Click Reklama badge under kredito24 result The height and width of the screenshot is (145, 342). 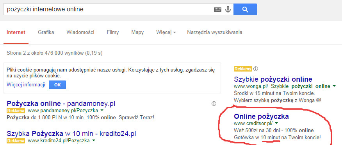(16, 140)
